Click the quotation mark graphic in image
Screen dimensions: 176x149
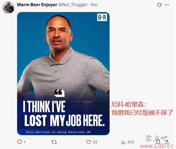click(59, 93)
